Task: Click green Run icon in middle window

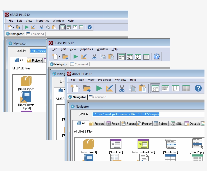Action: [75, 57]
